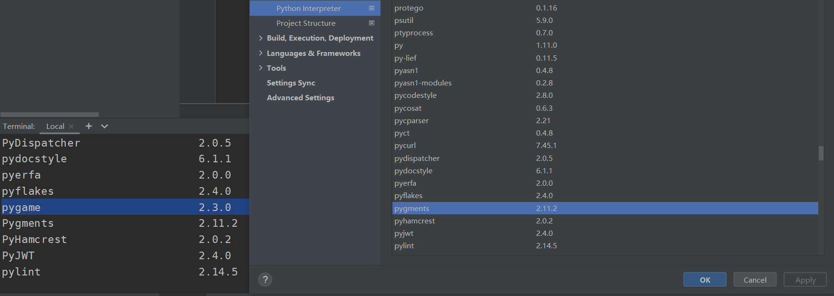Select the pyflakes package row

(409, 196)
